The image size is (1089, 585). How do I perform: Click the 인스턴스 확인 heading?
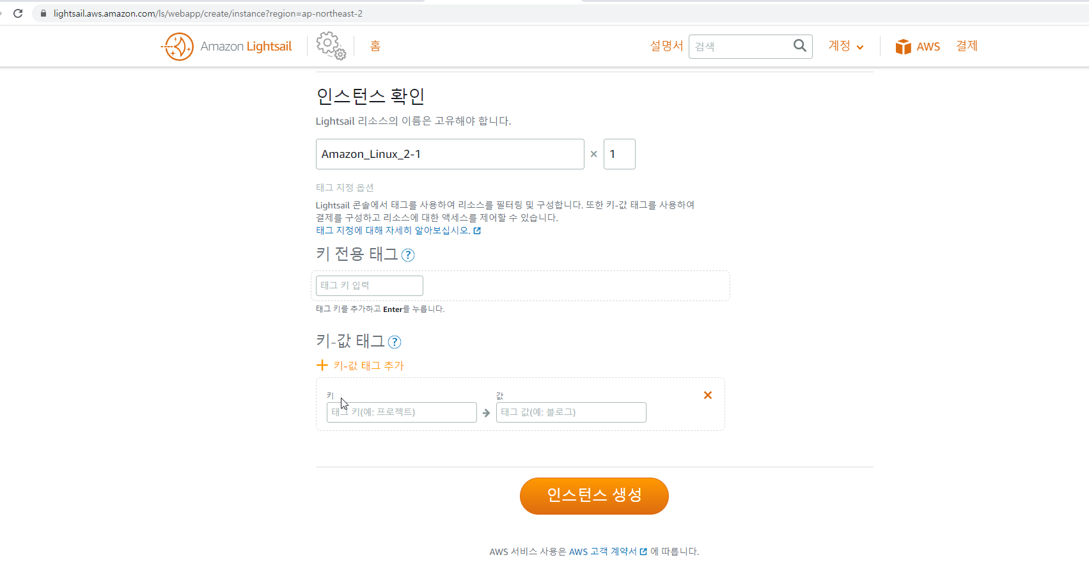370,96
